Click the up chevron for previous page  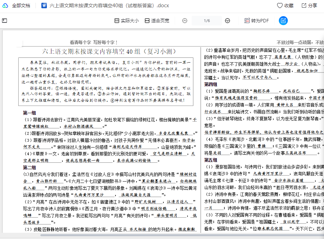184,21
